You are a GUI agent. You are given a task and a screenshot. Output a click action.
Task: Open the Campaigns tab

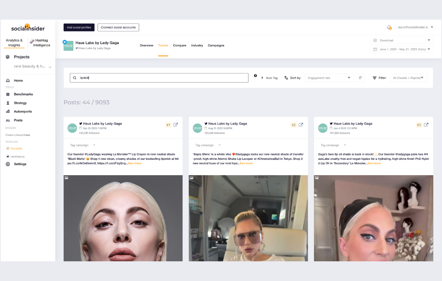[216, 45]
